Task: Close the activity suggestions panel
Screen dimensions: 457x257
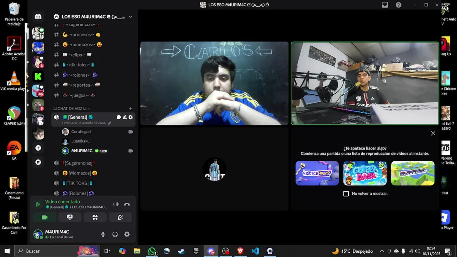Action: pyautogui.click(x=433, y=133)
